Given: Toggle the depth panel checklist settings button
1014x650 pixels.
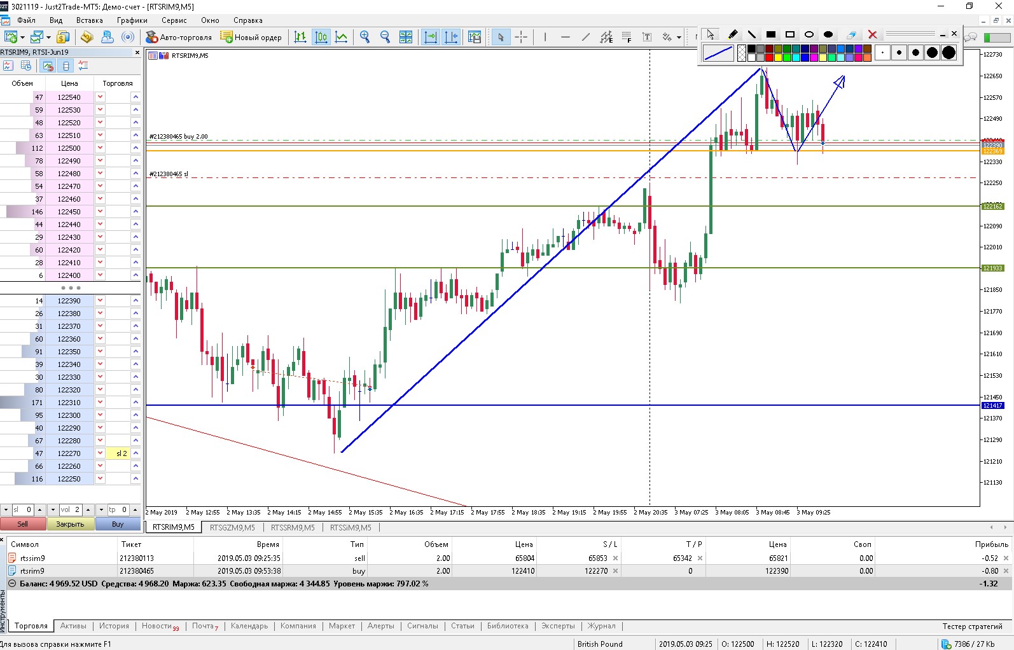Looking at the screenshot, I should 83,66.
